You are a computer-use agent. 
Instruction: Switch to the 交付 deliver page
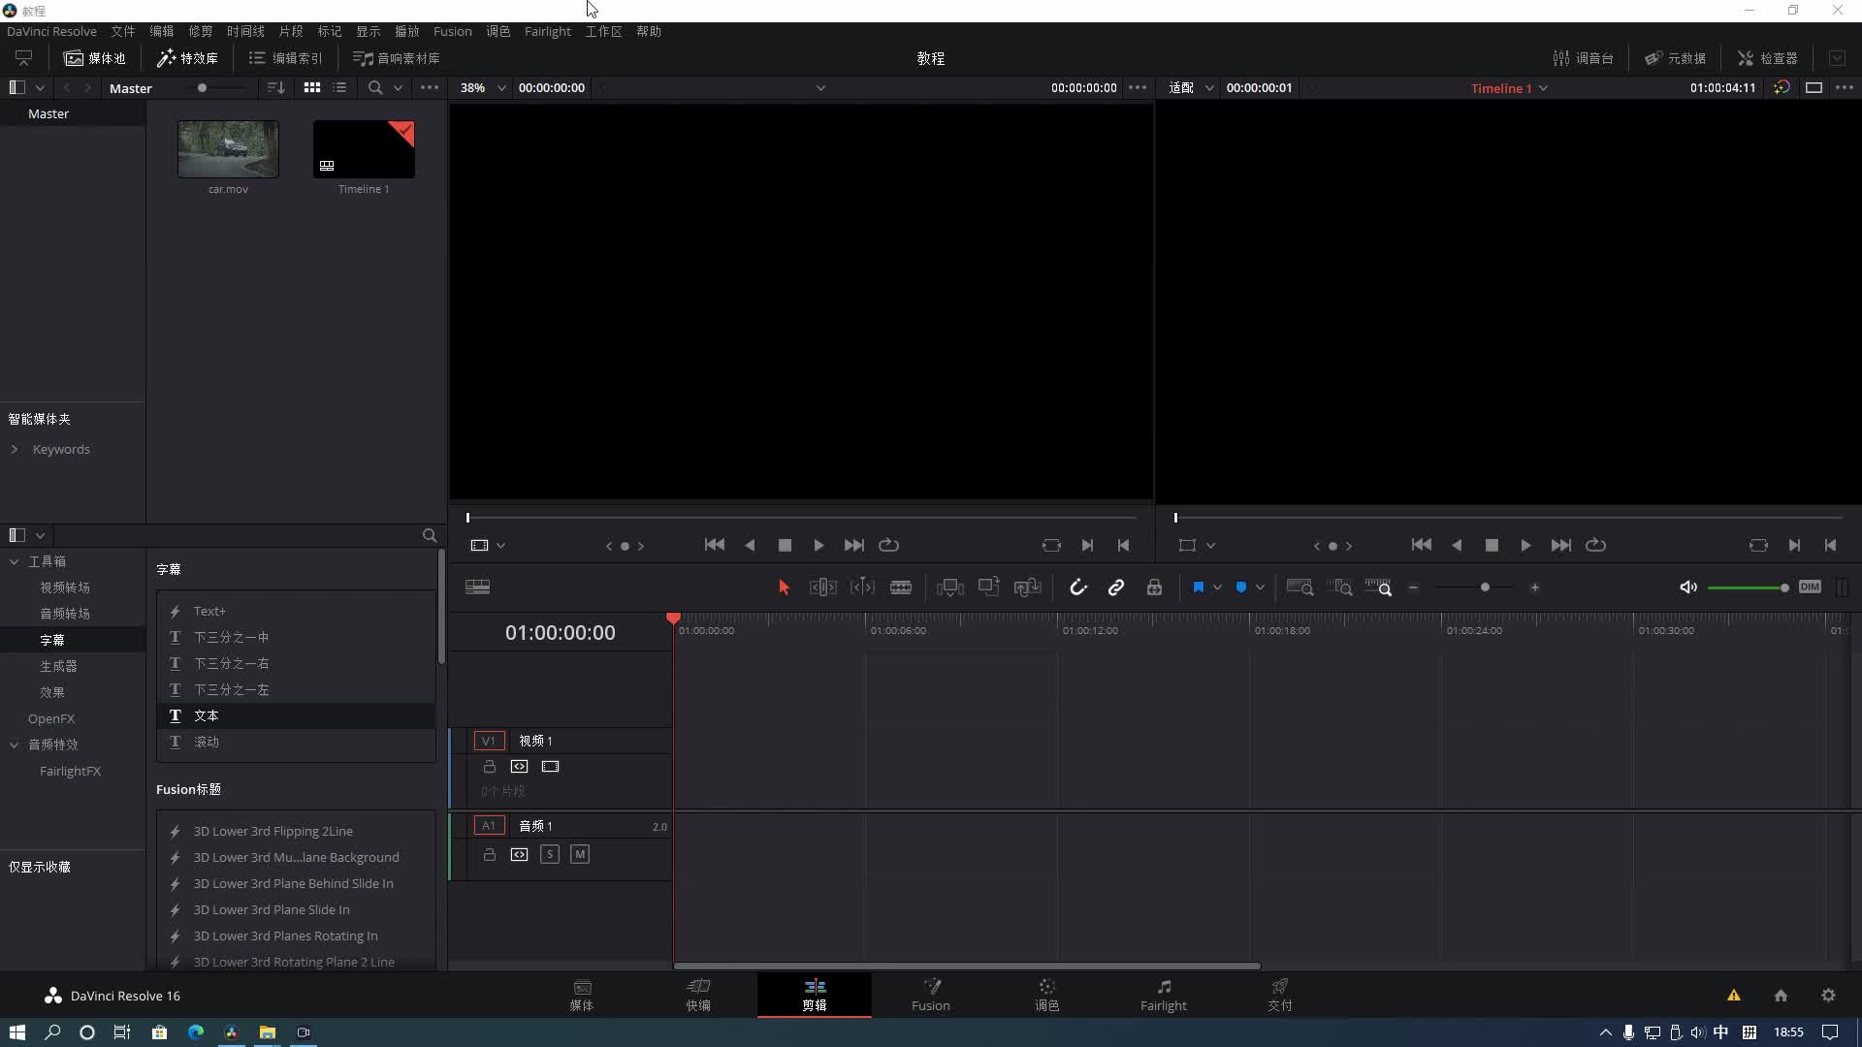click(1280, 996)
